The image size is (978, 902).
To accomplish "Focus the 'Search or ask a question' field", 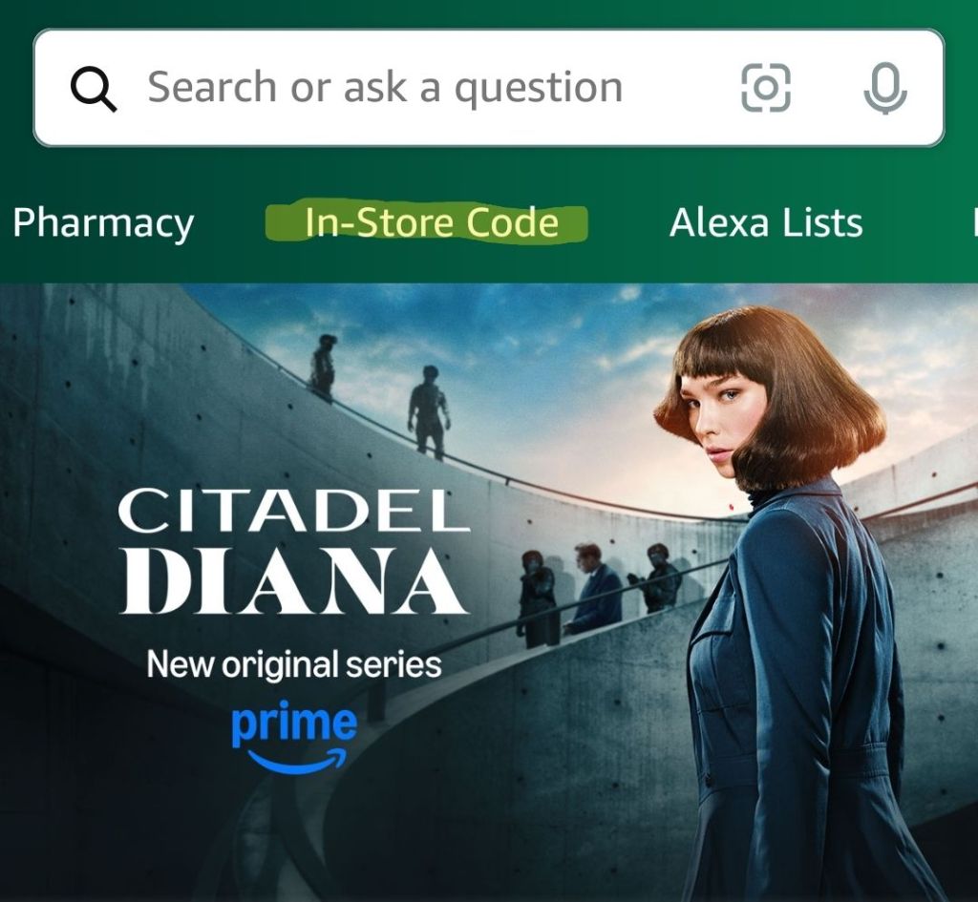I will click(488, 87).
